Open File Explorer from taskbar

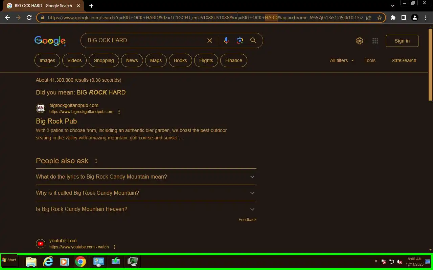(31, 262)
